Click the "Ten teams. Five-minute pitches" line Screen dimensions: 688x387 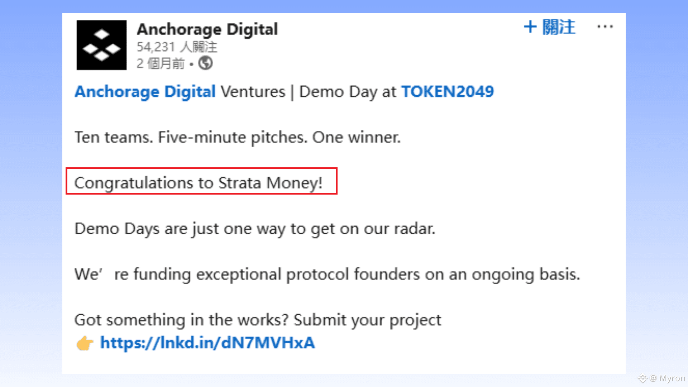pyautogui.click(x=237, y=137)
